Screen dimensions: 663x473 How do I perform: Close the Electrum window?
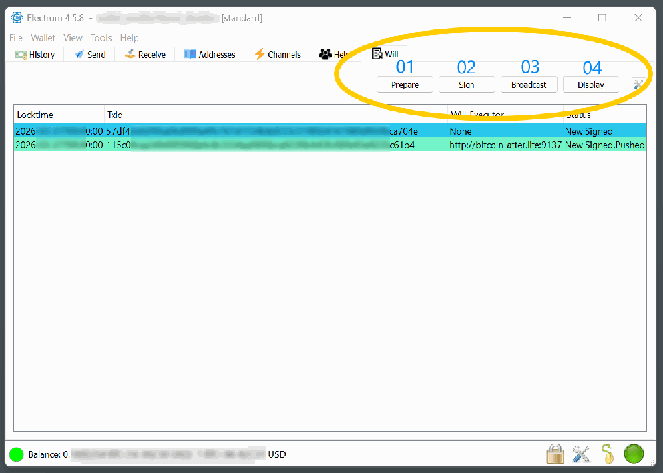638,18
